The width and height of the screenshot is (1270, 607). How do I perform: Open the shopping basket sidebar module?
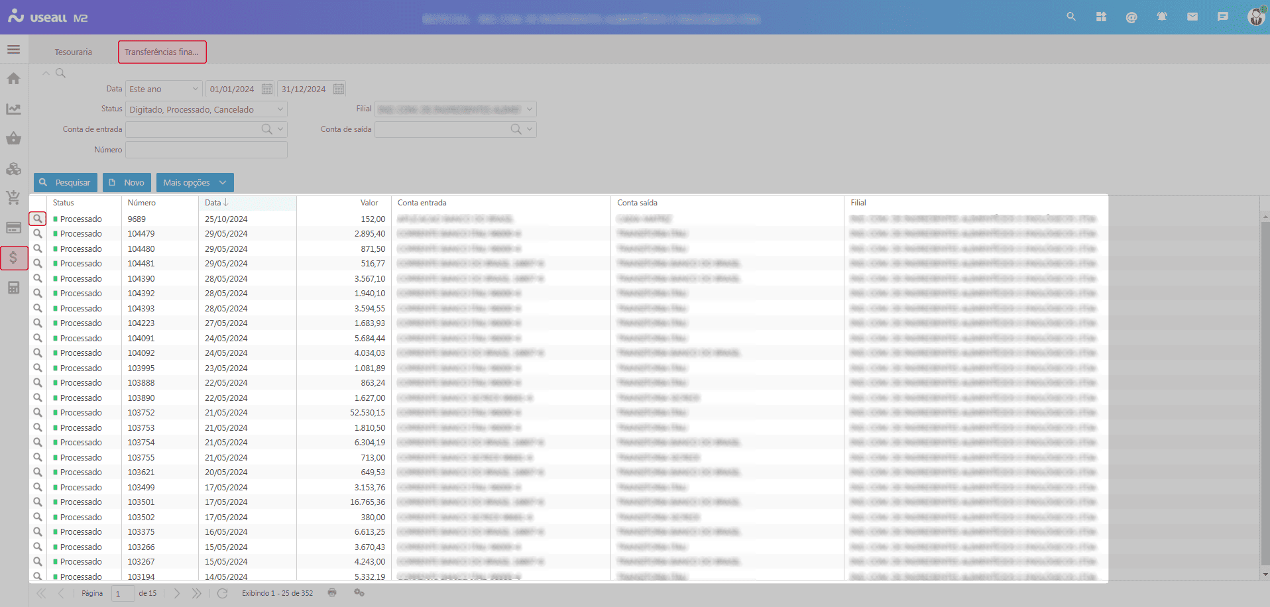pos(13,138)
